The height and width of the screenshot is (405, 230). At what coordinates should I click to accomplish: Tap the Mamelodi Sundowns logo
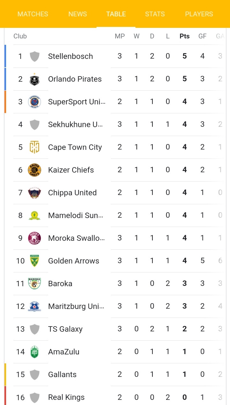tap(34, 215)
